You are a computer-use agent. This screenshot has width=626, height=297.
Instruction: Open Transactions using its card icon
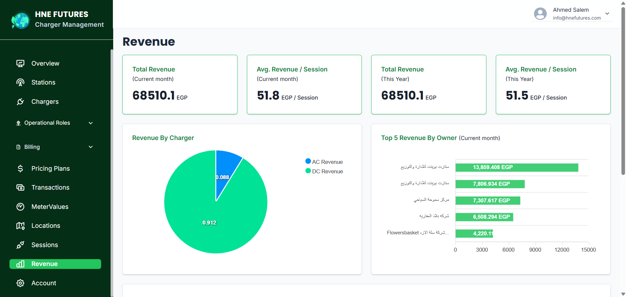(x=20, y=187)
